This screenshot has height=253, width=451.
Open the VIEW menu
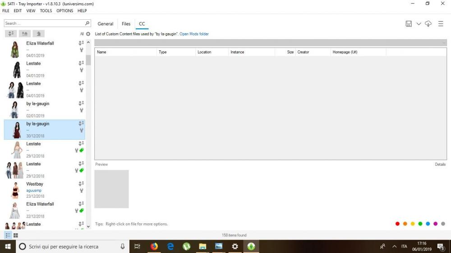(31, 11)
